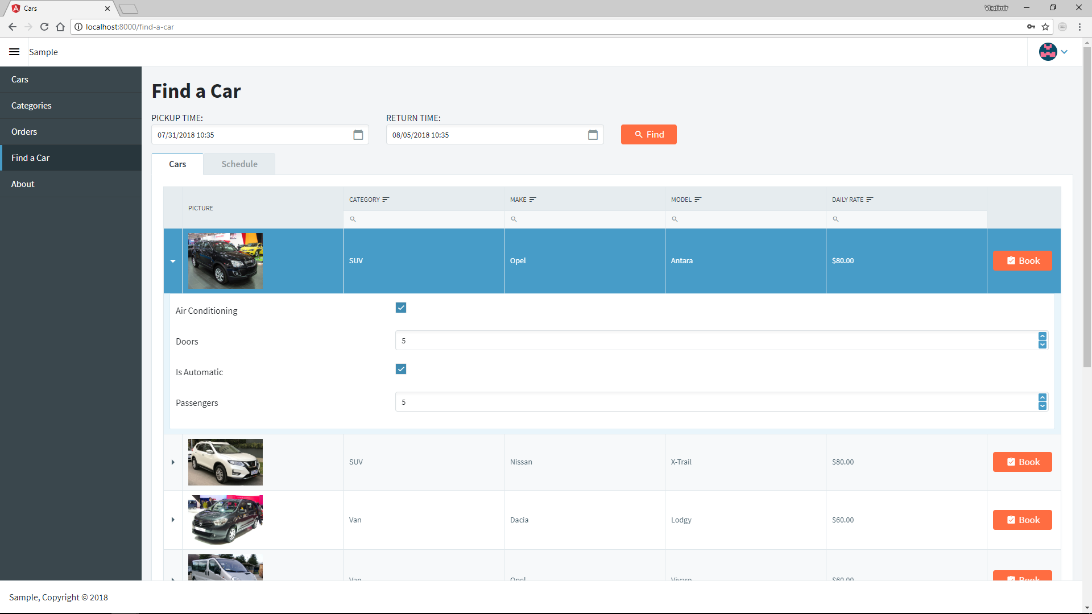Open Return Time calendar picker
Viewport: 1092px width, 614px height.
pyautogui.click(x=593, y=135)
